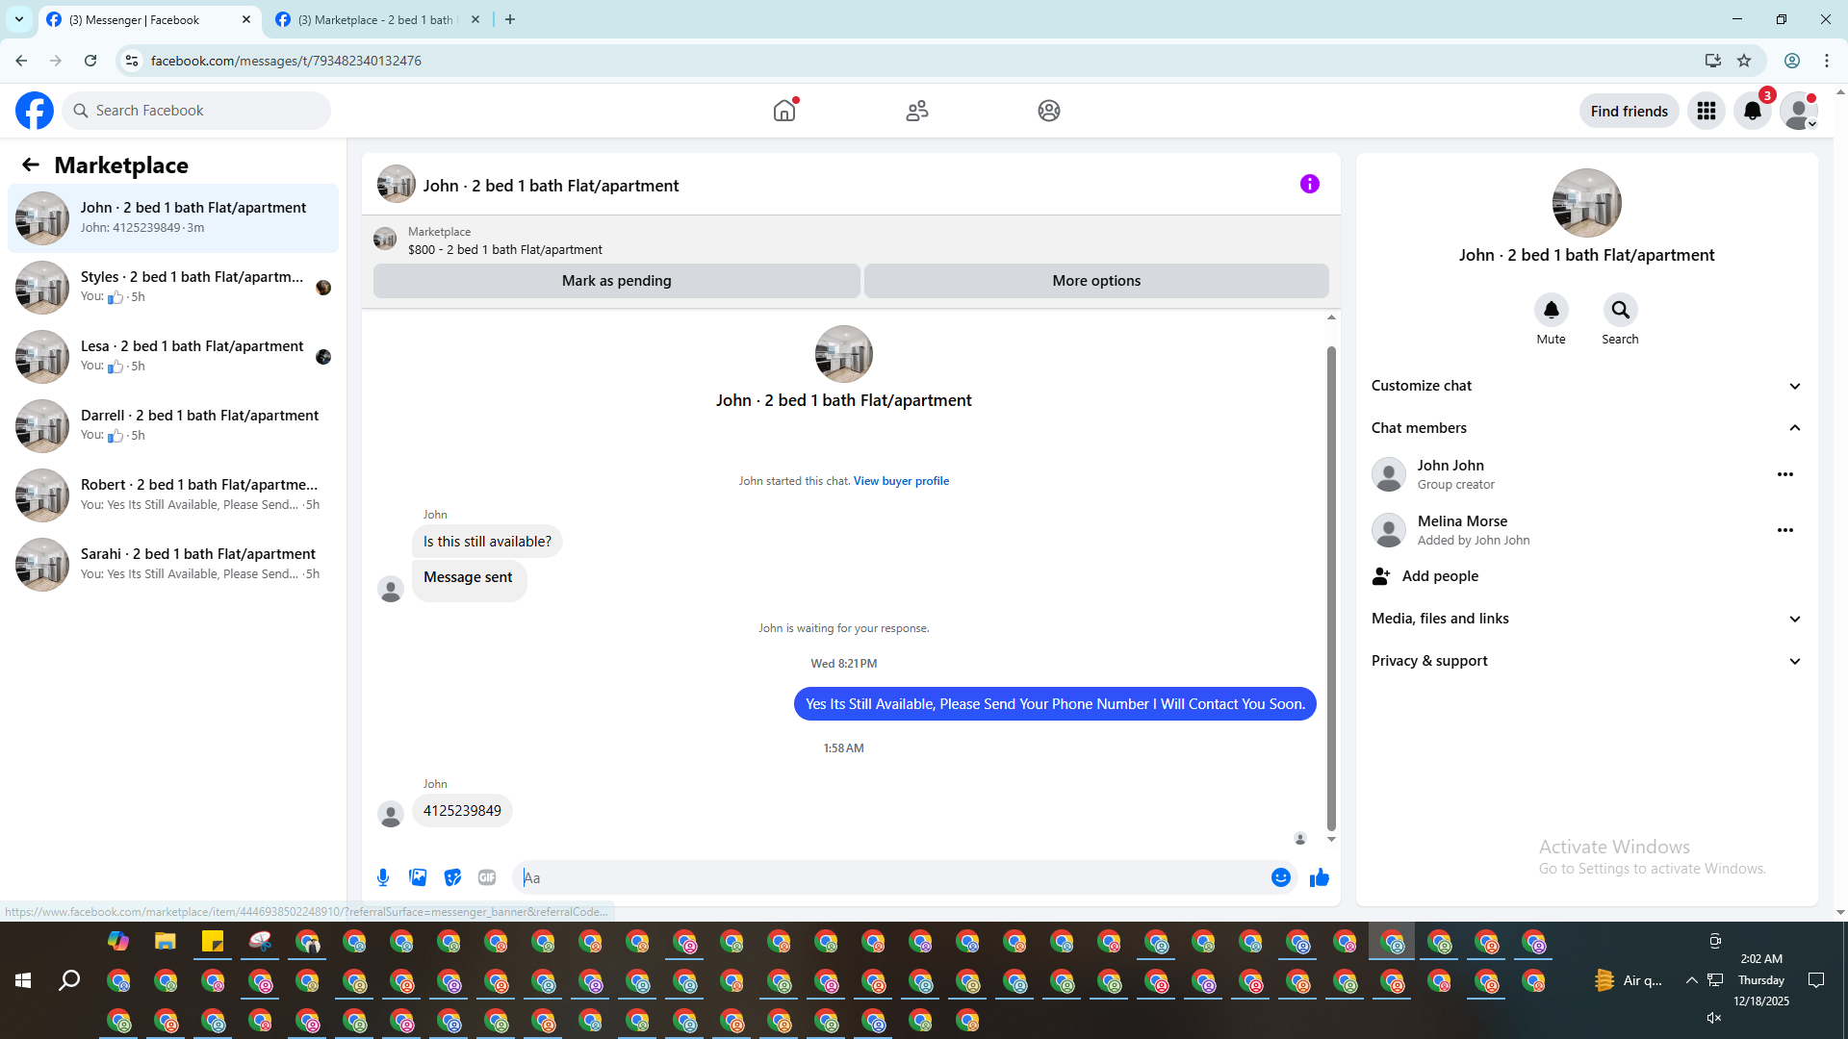Screen dimensions: 1848x1039
Task: Open Facebook notifications bell
Action: 1752,112
